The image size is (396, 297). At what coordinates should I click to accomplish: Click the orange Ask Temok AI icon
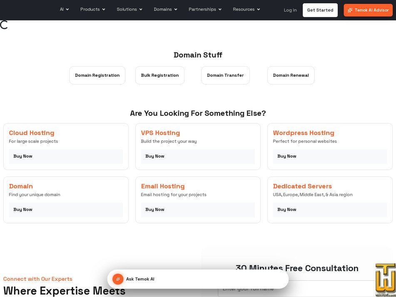118,279
